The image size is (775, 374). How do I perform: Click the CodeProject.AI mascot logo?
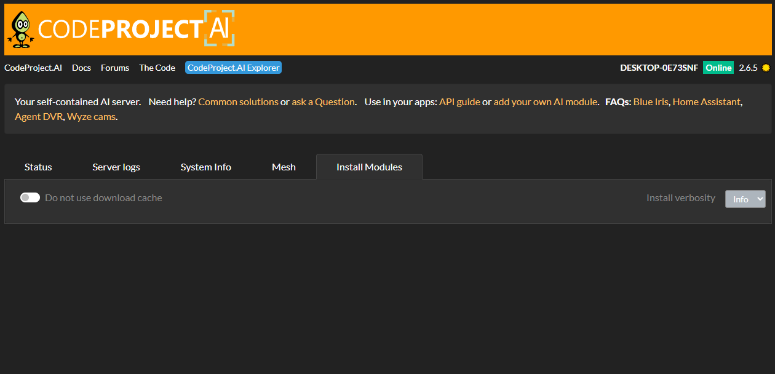coord(22,30)
